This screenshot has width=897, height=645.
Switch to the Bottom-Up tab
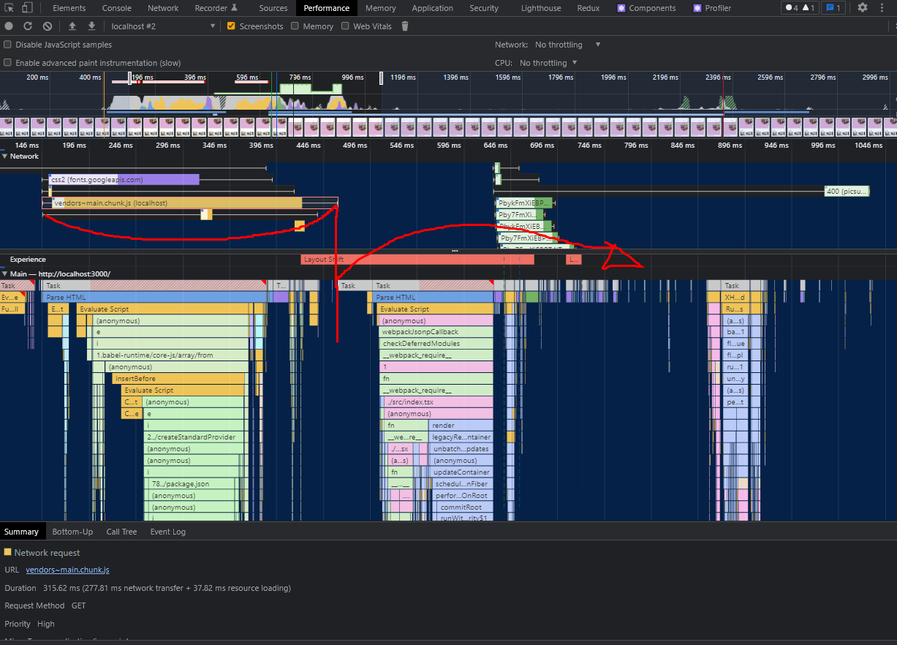[x=72, y=532]
